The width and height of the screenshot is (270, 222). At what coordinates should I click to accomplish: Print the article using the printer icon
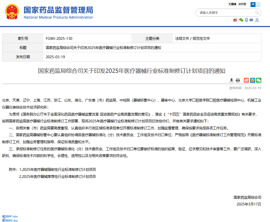pyautogui.click(x=238, y=80)
